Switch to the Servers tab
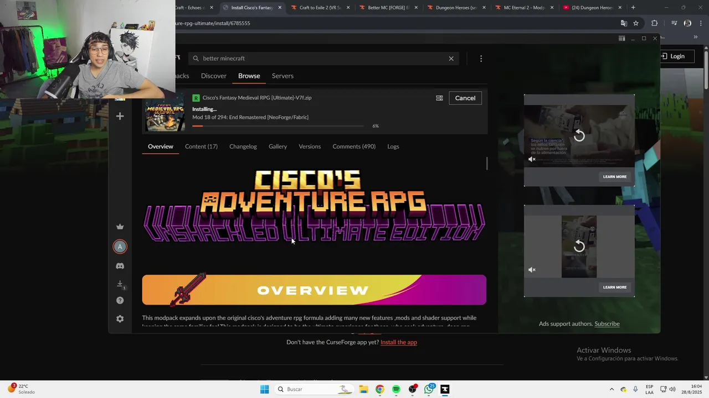The height and width of the screenshot is (398, 709). pos(282,76)
